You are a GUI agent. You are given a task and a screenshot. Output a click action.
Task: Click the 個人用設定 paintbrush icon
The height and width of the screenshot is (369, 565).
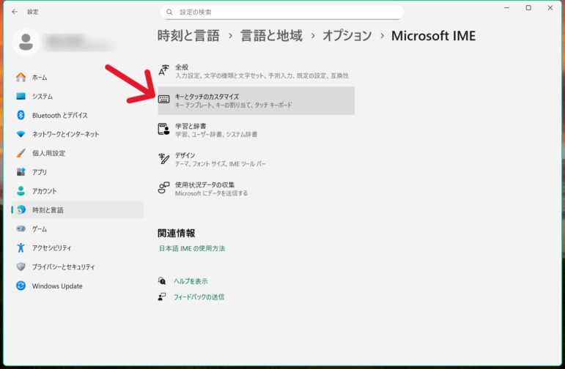[21, 154]
